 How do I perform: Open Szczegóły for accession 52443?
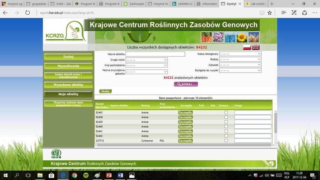[185, 112]
